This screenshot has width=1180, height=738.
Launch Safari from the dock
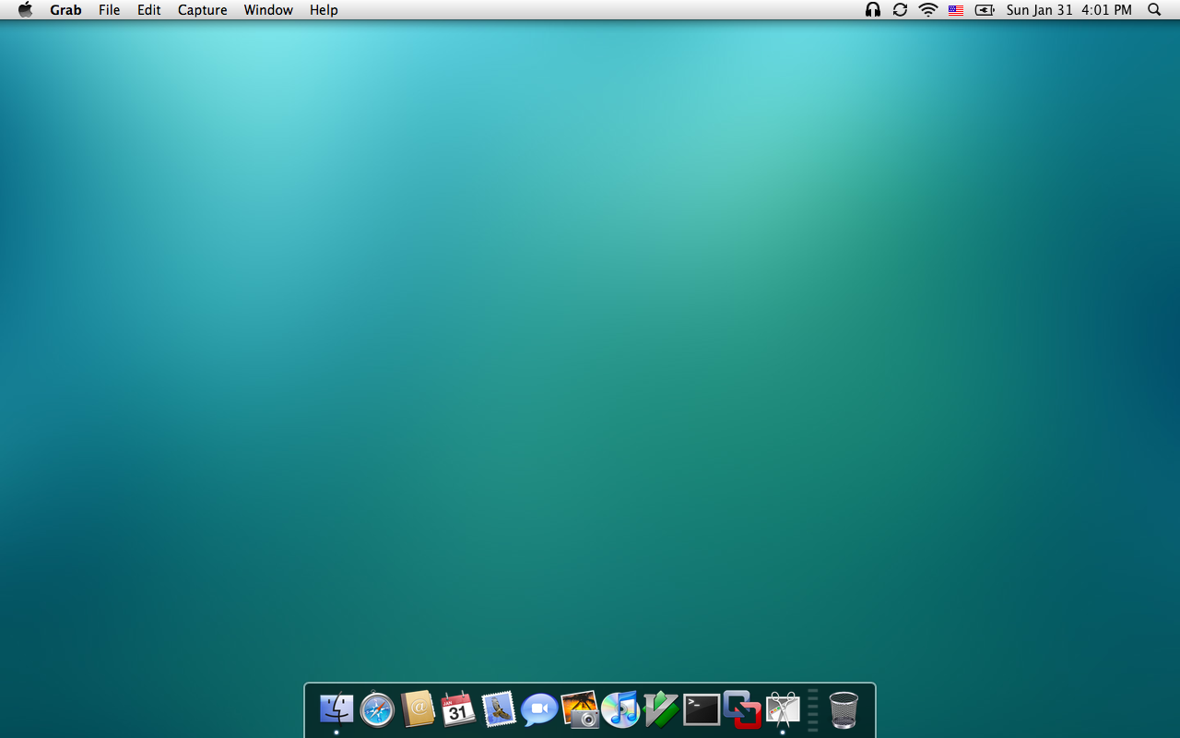point(377,709)
